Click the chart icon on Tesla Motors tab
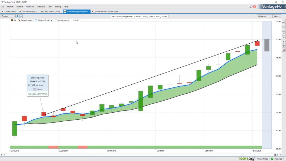 pyautogui.click(x=42, y=11)
